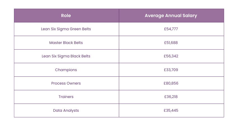Viewport: 238px width, 126px height.
Task: Click the word Owners in the table
Action: [x=74, y=83]
